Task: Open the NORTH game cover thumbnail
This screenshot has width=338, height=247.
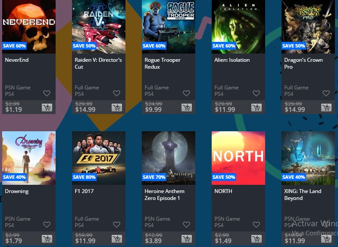Action: [x=238, y=158]
